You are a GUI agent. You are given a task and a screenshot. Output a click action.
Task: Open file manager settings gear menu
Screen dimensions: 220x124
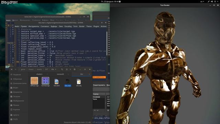[x=75, y=69]
